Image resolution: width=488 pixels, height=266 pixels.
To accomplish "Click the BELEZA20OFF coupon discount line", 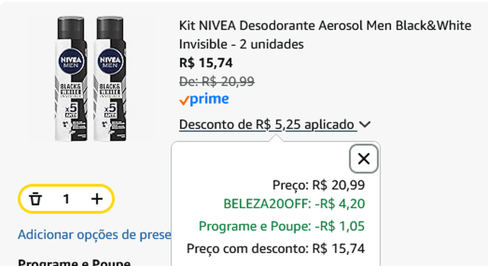I will (x=294, y=204).
